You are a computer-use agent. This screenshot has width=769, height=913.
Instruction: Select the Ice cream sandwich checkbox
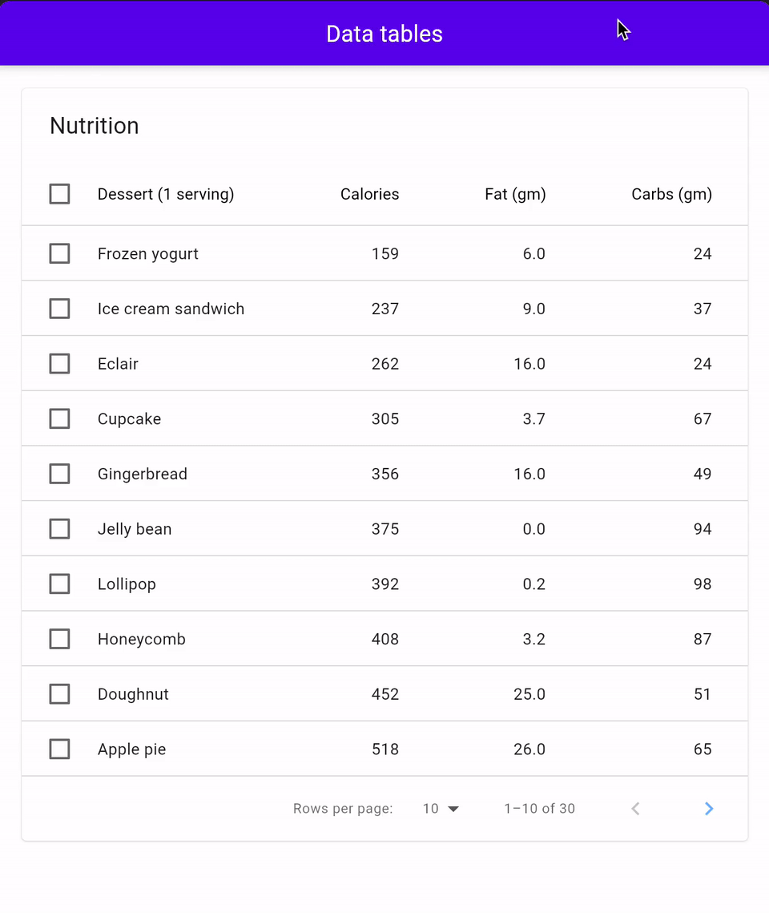[x=59, y=309]
